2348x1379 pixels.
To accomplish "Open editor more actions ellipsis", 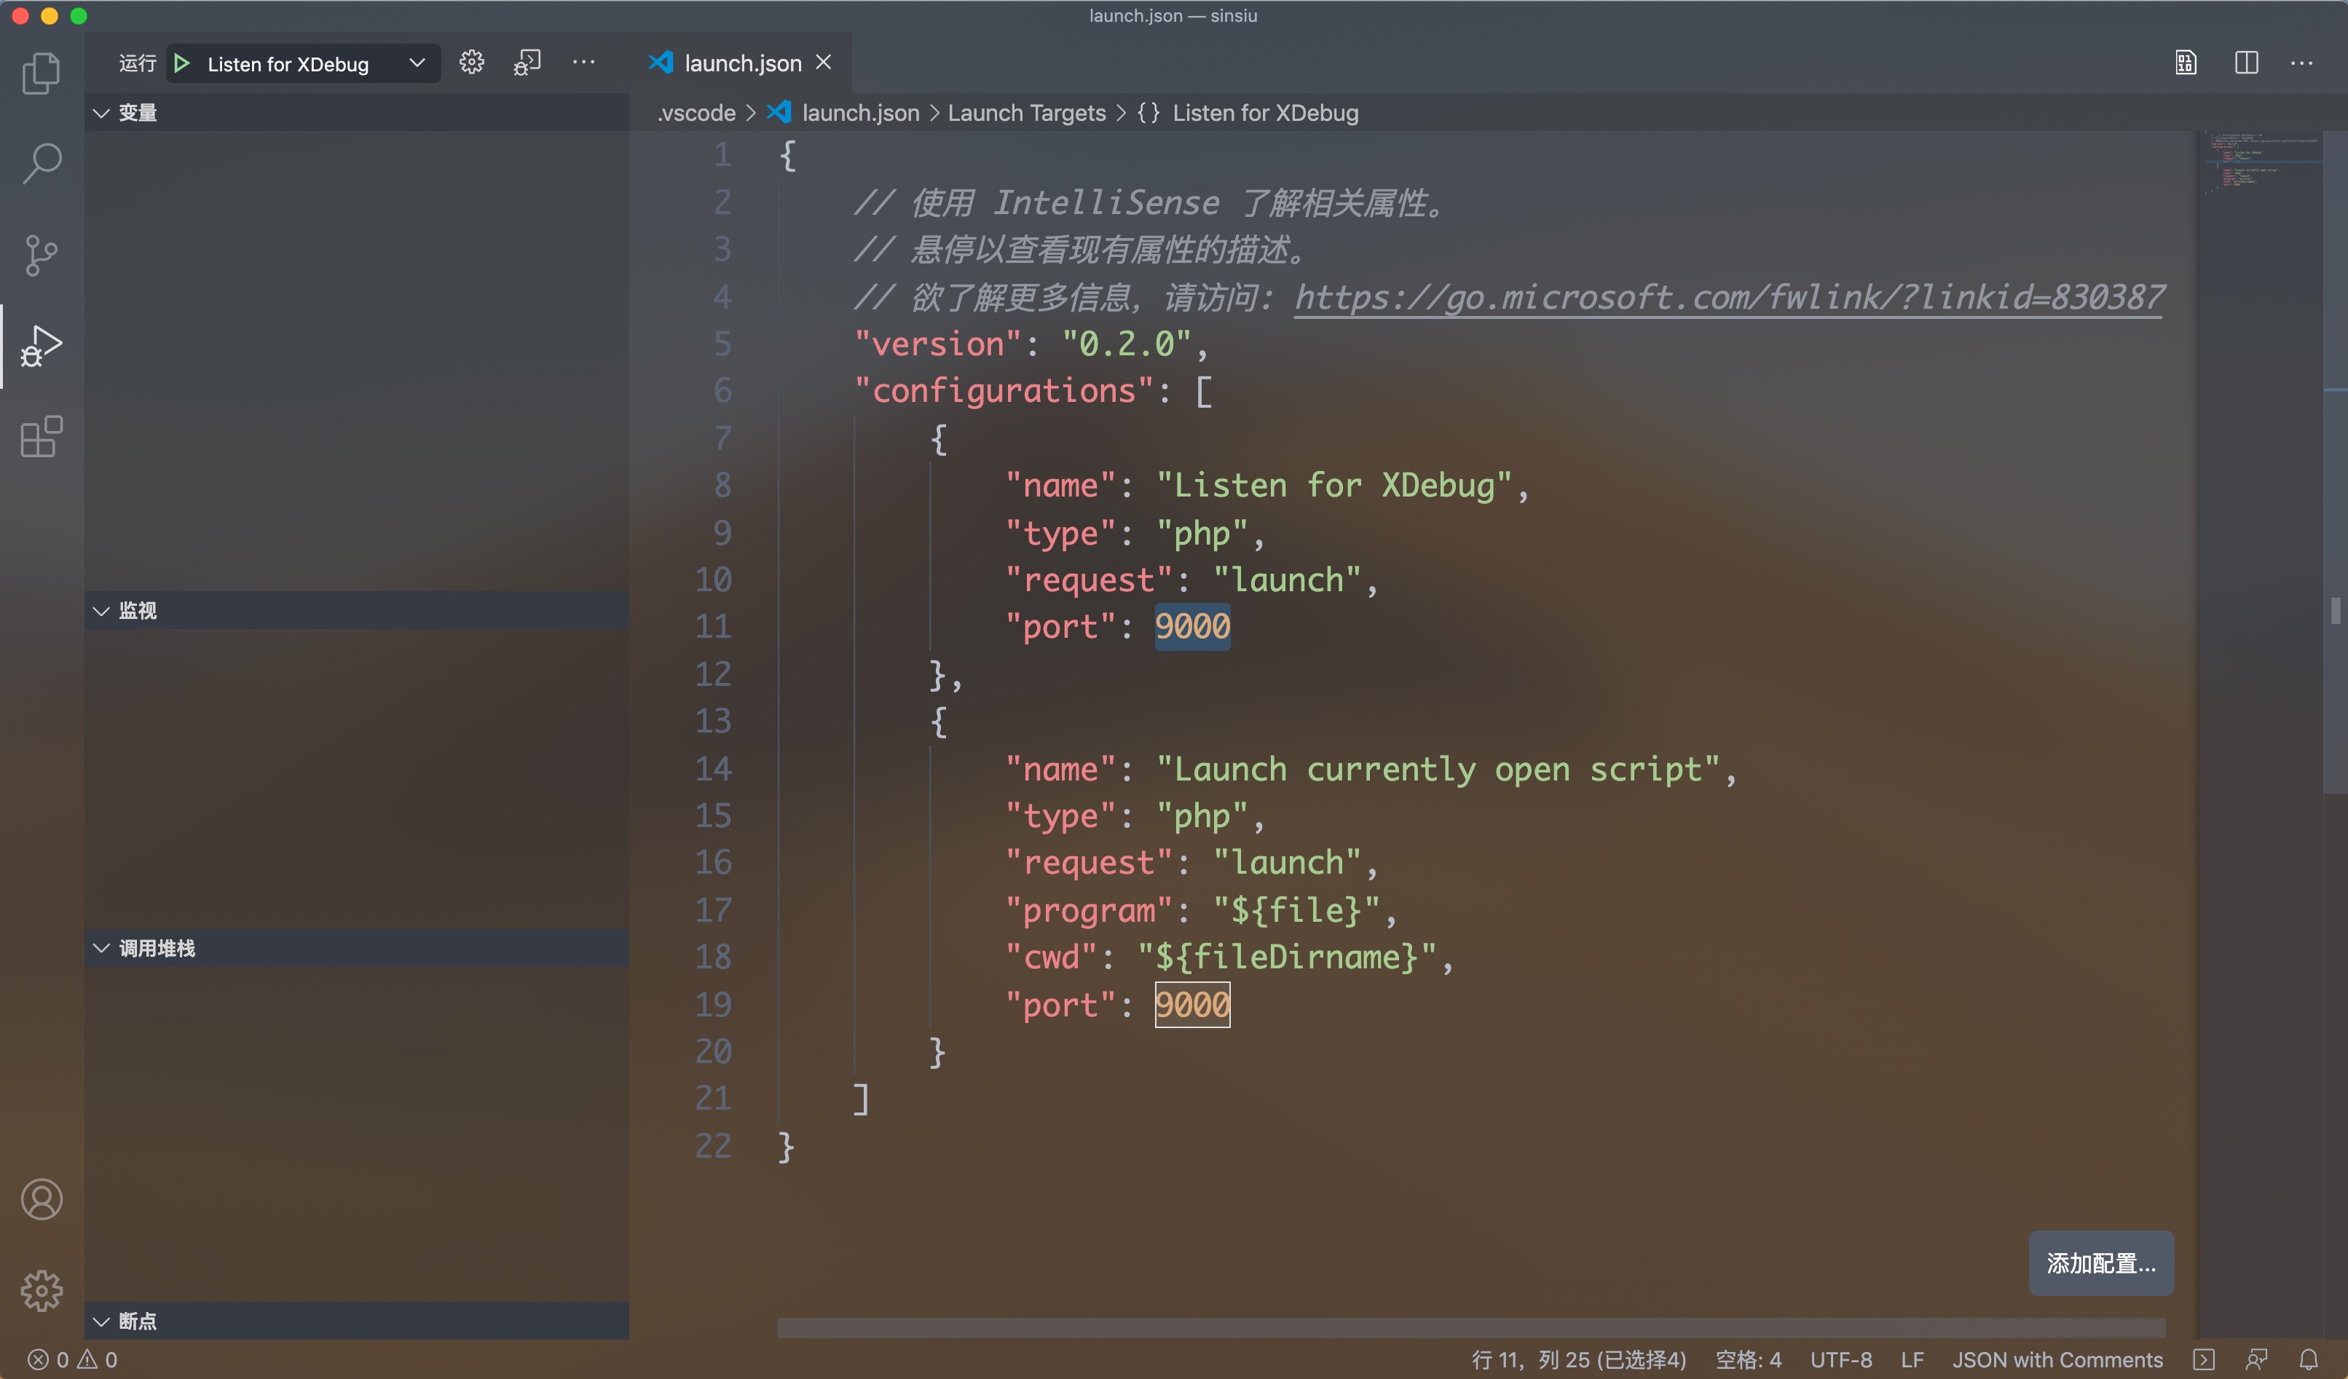I will 2301,63.
